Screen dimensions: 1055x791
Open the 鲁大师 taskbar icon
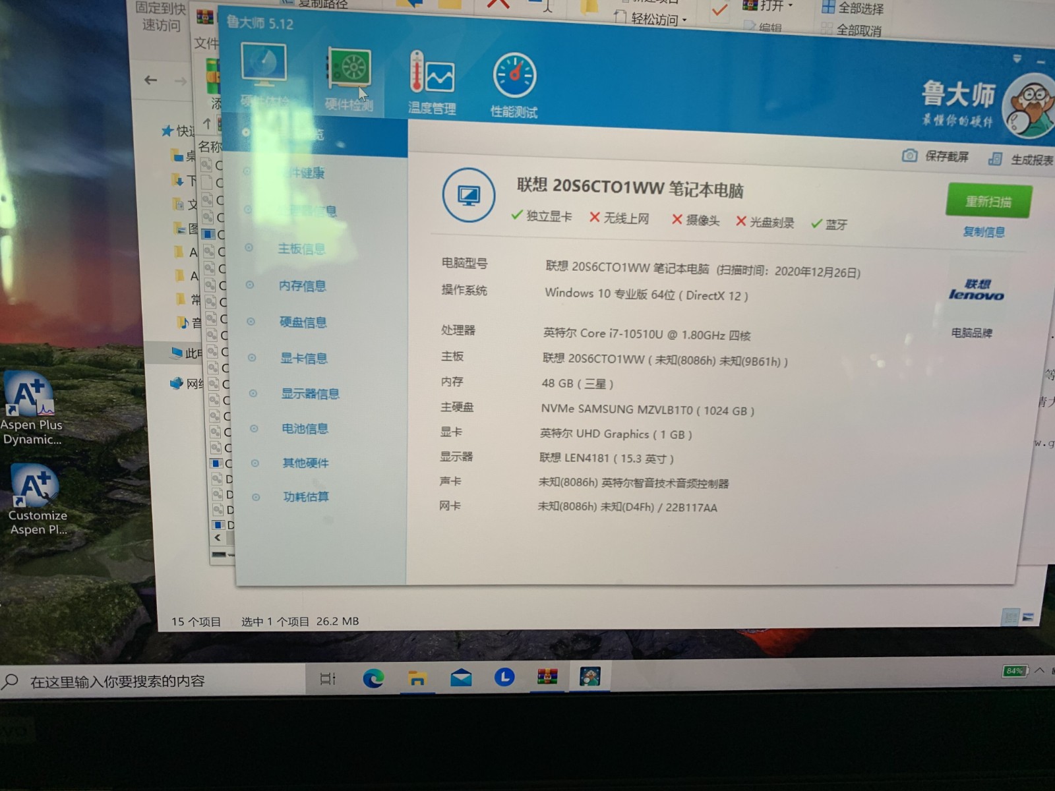click(589, 676)
